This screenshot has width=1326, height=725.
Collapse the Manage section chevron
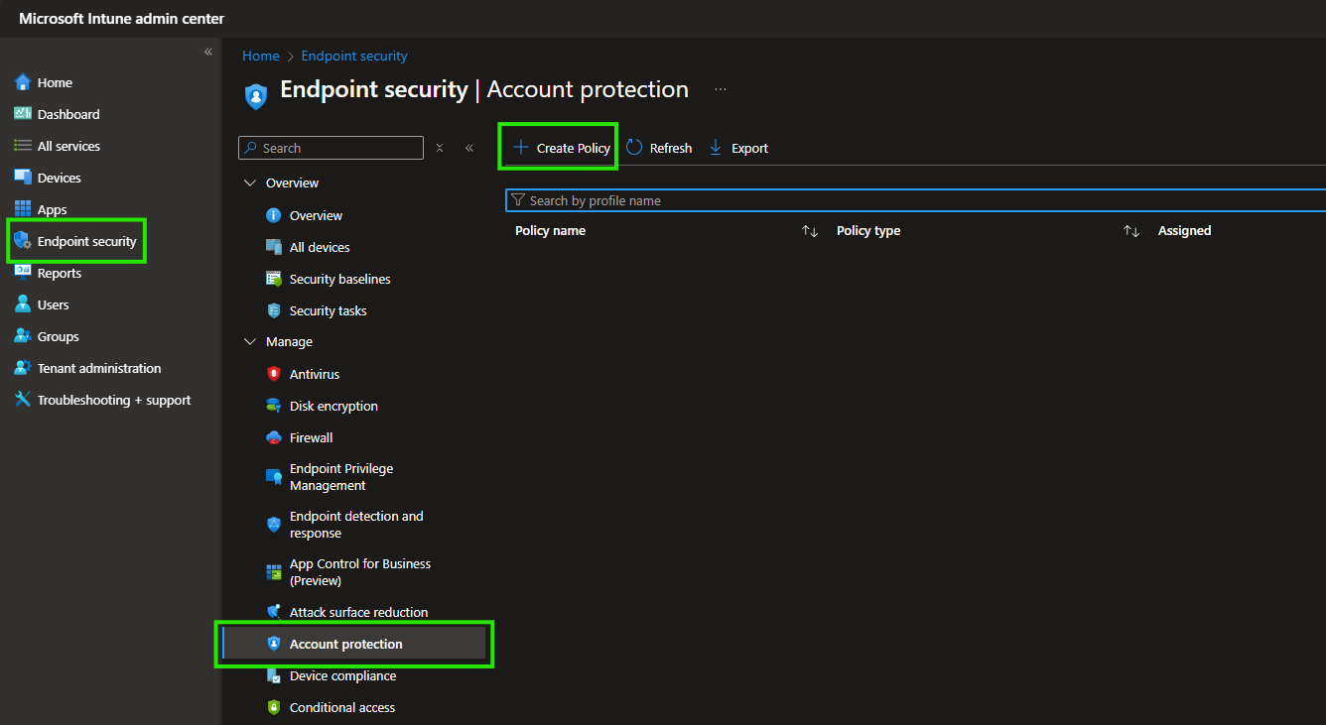pos(249,342)
